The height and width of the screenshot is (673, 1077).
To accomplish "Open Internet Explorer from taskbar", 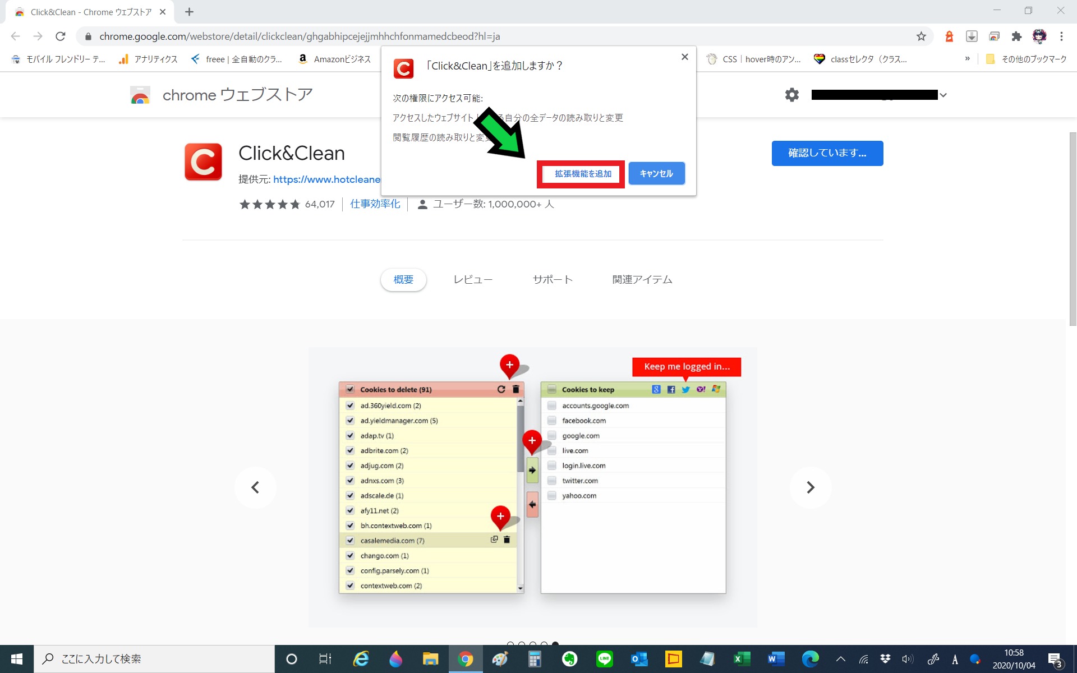I will (361, 659).
